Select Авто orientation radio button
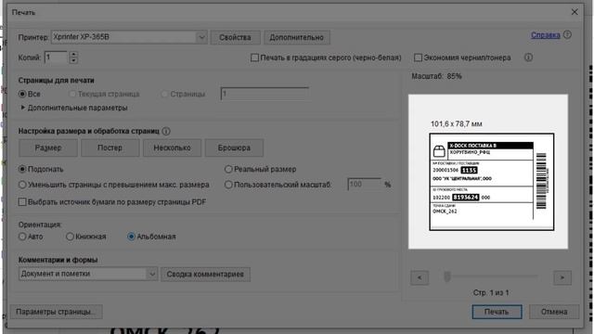 click(x=22, y=237)
